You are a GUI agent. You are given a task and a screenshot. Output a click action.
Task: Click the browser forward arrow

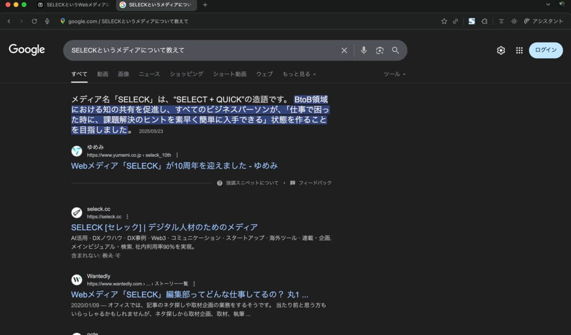[21, 21]
